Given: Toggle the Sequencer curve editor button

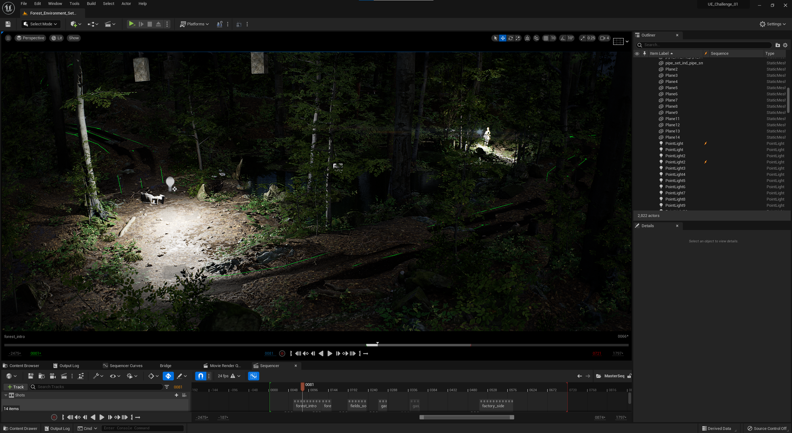Looking at the screenshot, I should coord(253,376).
